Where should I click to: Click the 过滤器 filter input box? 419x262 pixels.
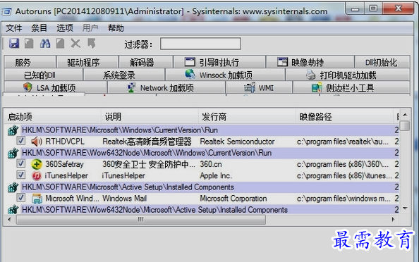tap(200, 44)
